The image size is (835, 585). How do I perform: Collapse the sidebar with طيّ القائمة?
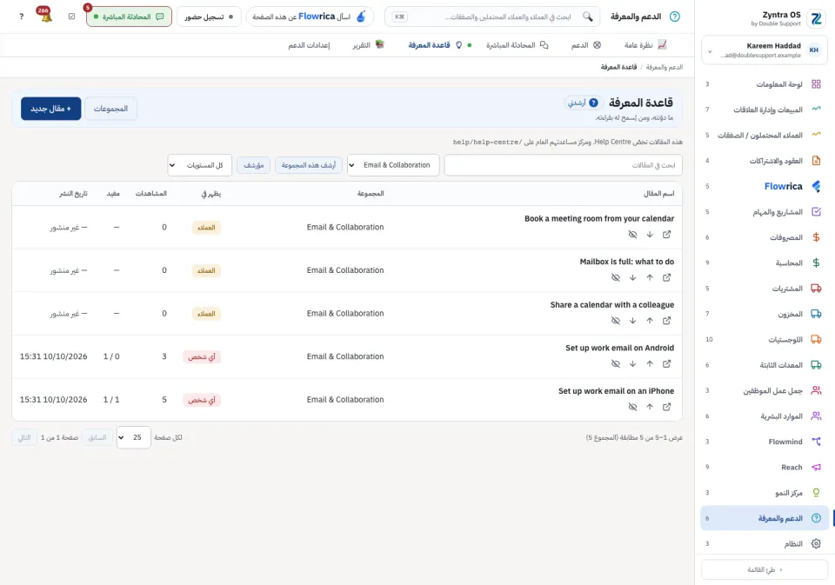point(765,569)
